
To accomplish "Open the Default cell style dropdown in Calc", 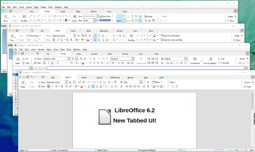I will click(186, 59).
